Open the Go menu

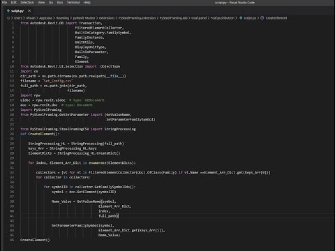click(51, 2)
